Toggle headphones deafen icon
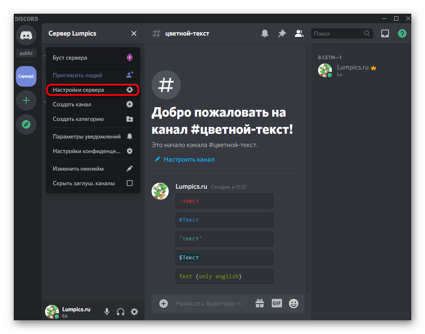Image resolution: width=425 pixels, height=334 pixels. pos(121,312)
